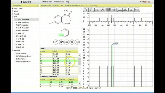The width and height of the screenshot is (165, 93).
Task: Open the H NMR DB module
Action: (x=20, y=39)
